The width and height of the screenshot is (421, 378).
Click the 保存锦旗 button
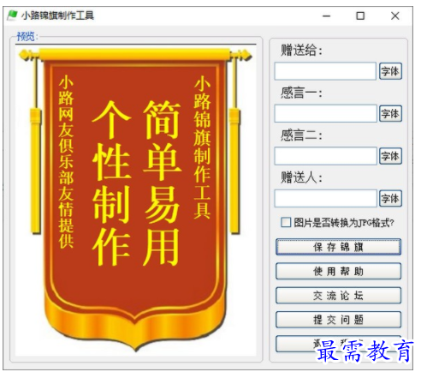pyautogui.click(x=338, y=247)
